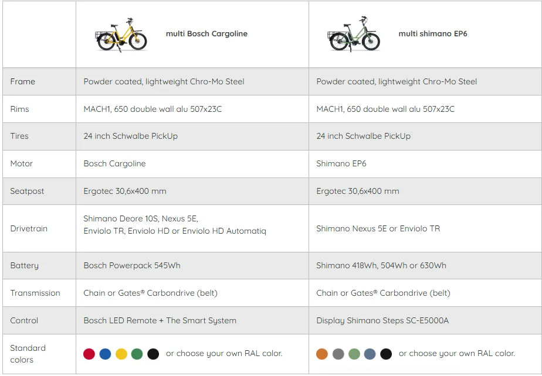Click 'Shimano Nexus 5E or Enviolo TR' text
The width and height of the screenshot is (542, 376).
pyautogui.click(x=378, y=228)
